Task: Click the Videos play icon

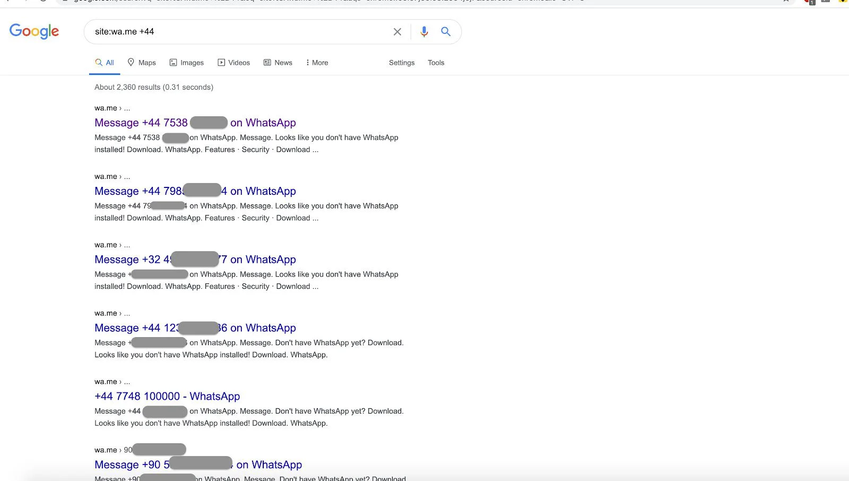Action: click(221, 63)
